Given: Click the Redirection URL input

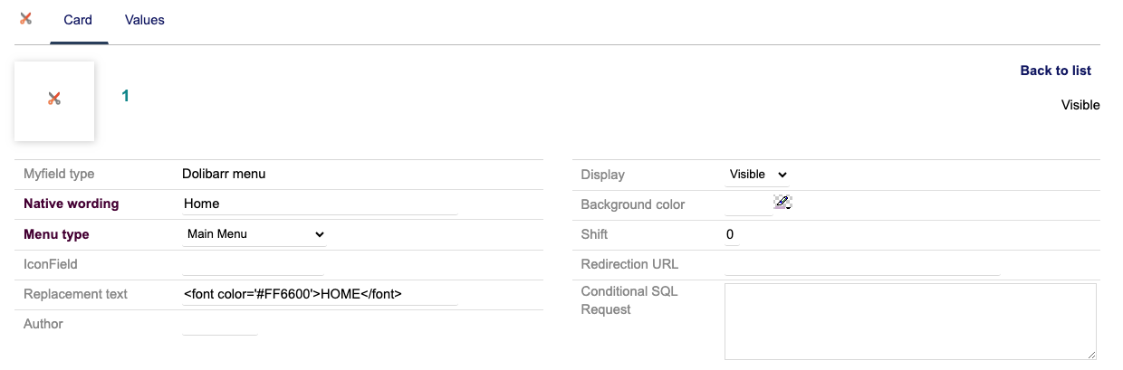Looking at the screenshot, I should [861, 265].
